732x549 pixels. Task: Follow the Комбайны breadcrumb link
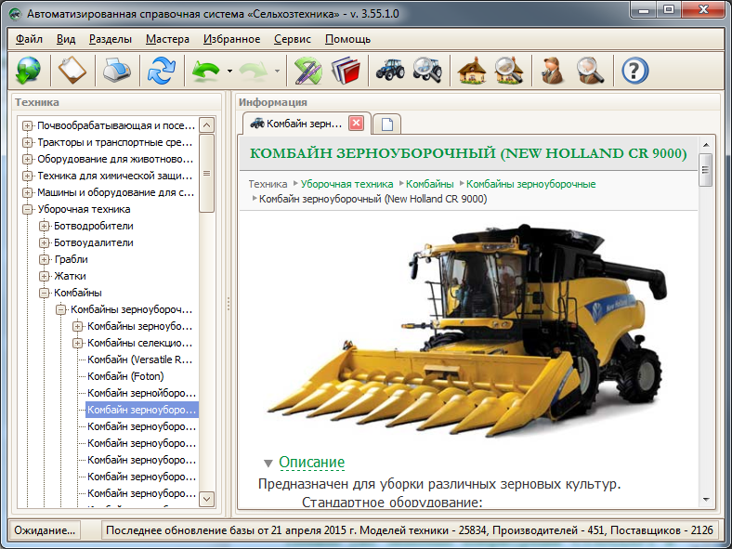click(429, 184)
